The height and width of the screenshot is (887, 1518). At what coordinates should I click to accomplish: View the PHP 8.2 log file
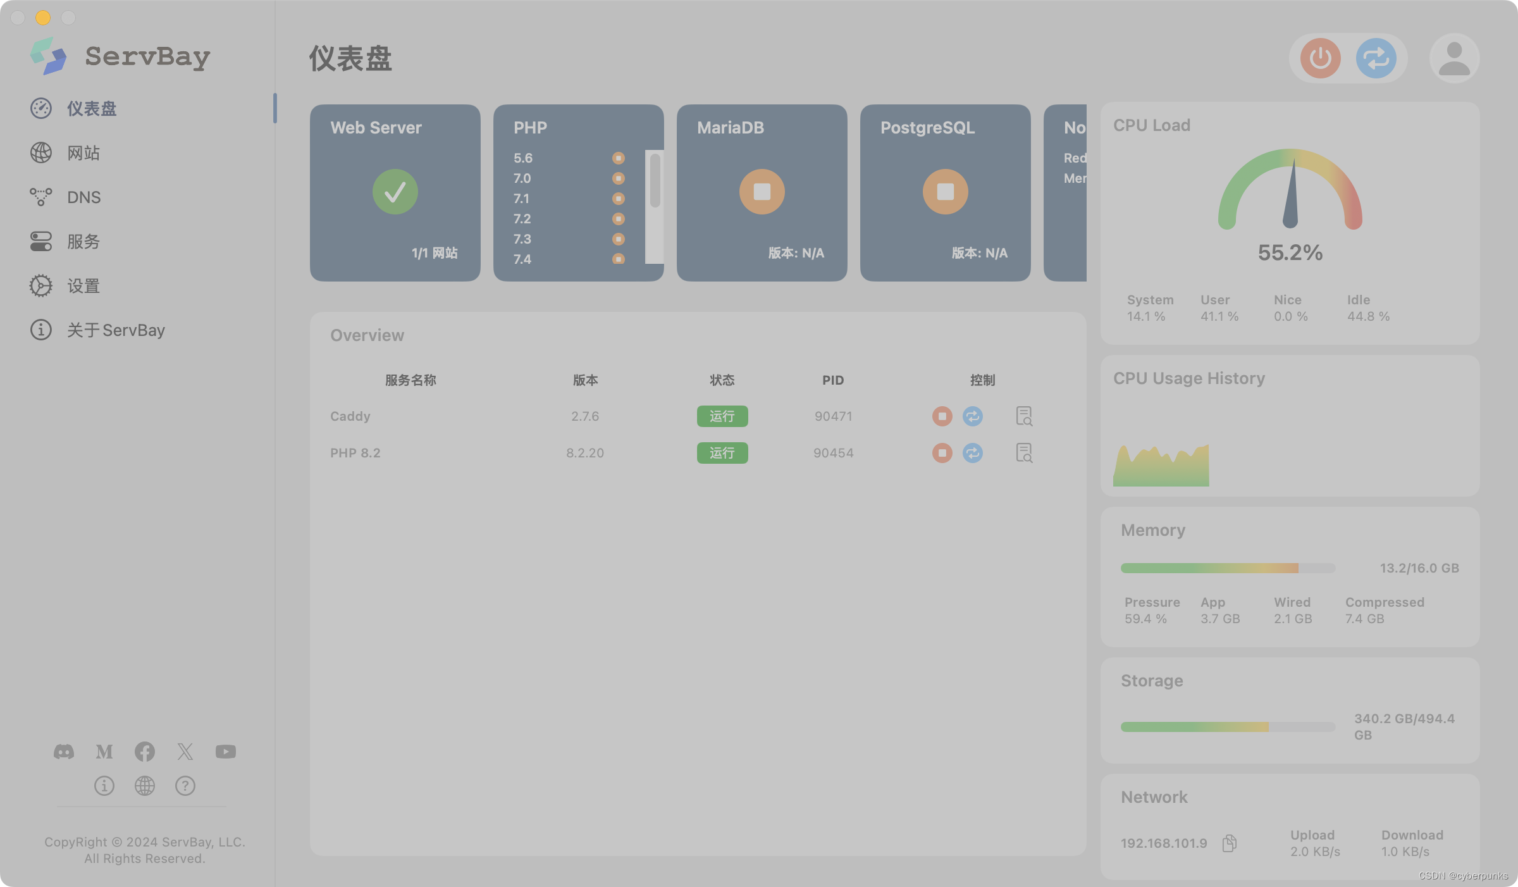click(1024, 453)
